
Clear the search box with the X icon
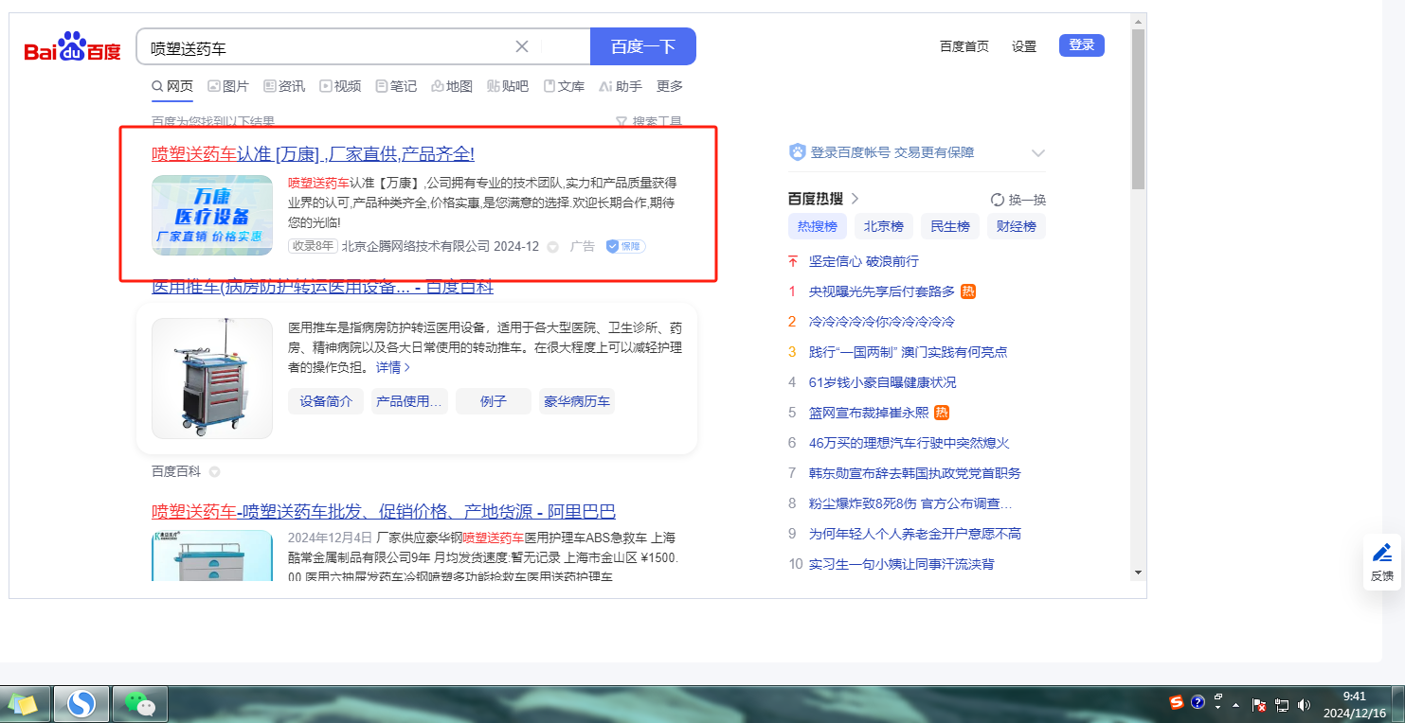tap(522, 47)
